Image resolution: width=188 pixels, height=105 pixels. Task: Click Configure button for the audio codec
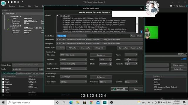click(101, 77)
